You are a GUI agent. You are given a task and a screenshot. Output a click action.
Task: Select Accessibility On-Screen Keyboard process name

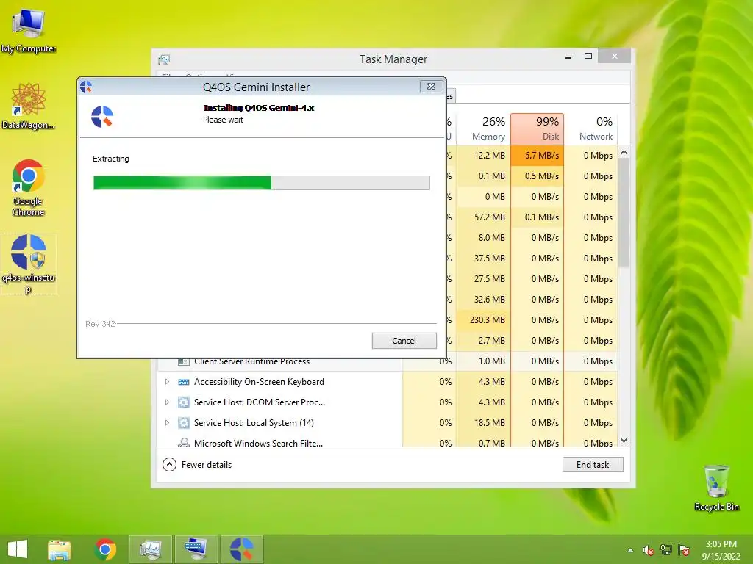[x=259, y=382]
